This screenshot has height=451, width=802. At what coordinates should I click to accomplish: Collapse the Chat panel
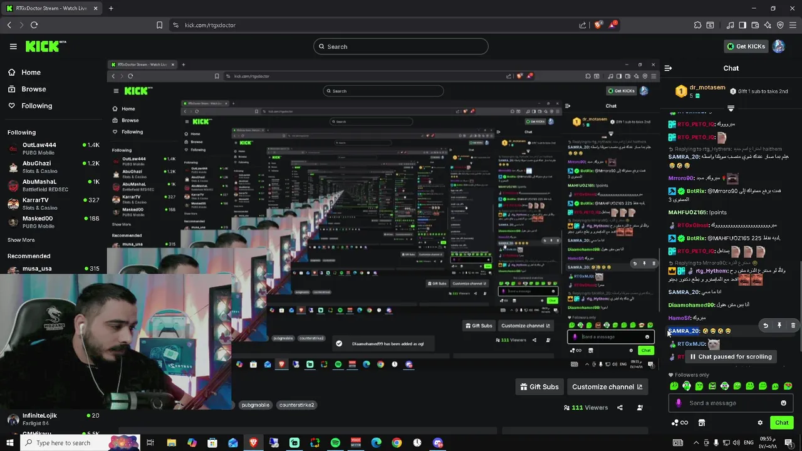click(668, 68)
